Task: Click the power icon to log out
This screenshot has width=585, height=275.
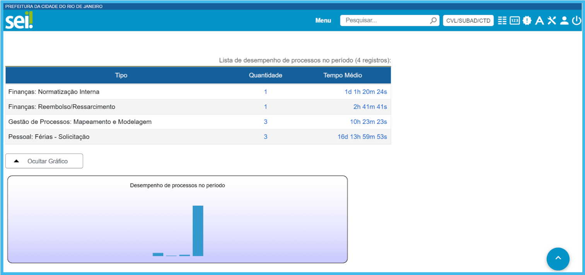Action: [x=576, y=21]
